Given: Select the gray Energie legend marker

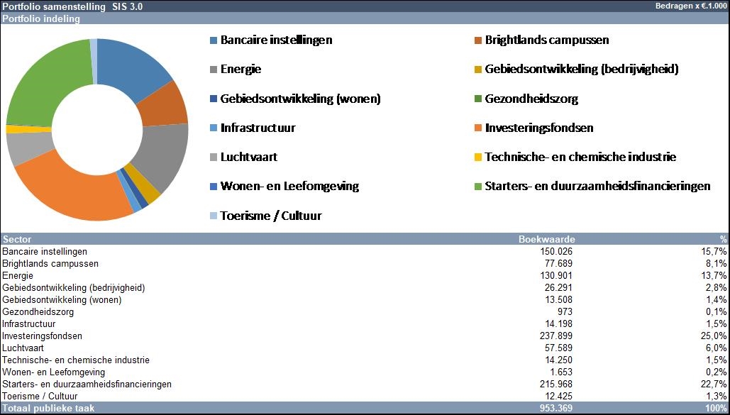Looking at the screenshot, I should coord(214,70).
